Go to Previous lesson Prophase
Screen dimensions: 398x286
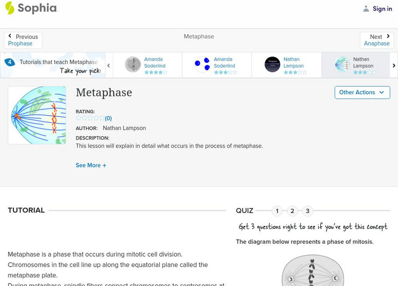[23, 40]
